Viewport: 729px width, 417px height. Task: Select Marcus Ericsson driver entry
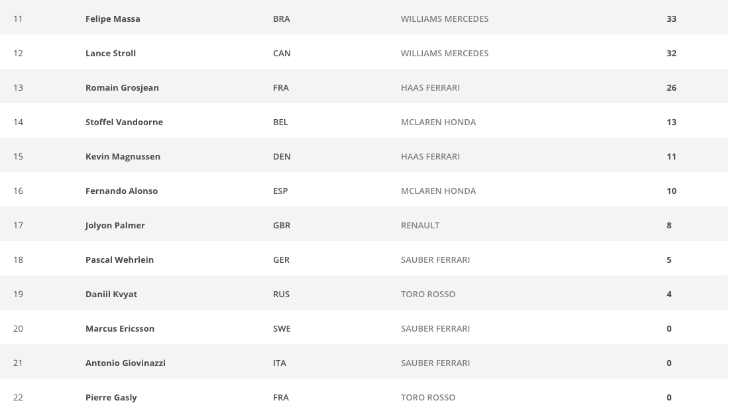tap(120, 328)
